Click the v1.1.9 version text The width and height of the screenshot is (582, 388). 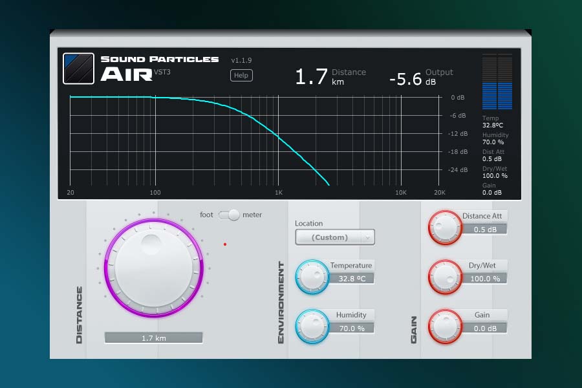coord(241,60)
